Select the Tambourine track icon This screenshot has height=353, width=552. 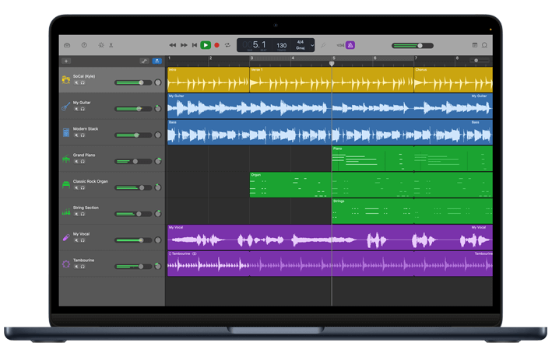[x=66, y=264]
